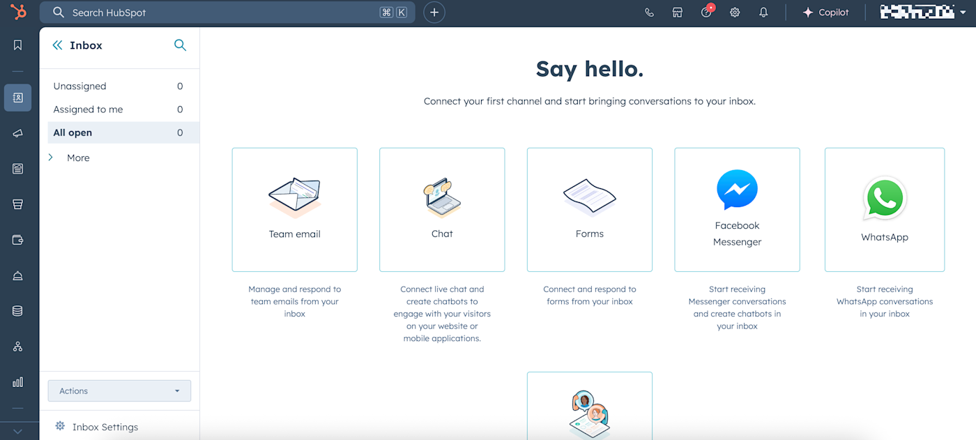
Task: Click the 'Say hello.' heading
Action: tap(590, 69)
